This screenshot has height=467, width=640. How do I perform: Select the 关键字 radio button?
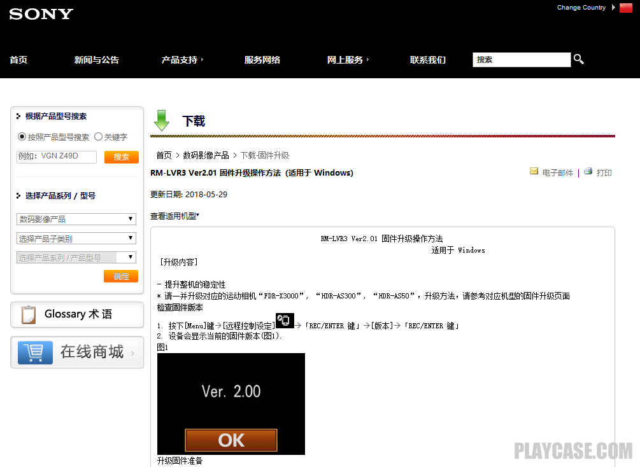[98, 137]
